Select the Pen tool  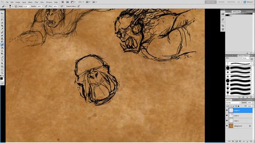tap(2, 57)
